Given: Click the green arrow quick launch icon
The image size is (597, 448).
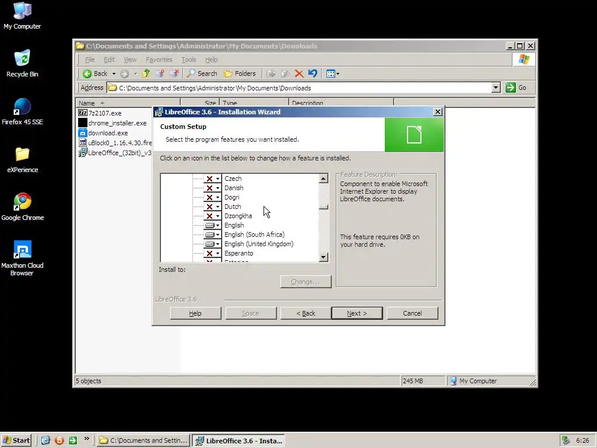Looking at the screenshot, I should pyautogui.click(x=73, y=440).
